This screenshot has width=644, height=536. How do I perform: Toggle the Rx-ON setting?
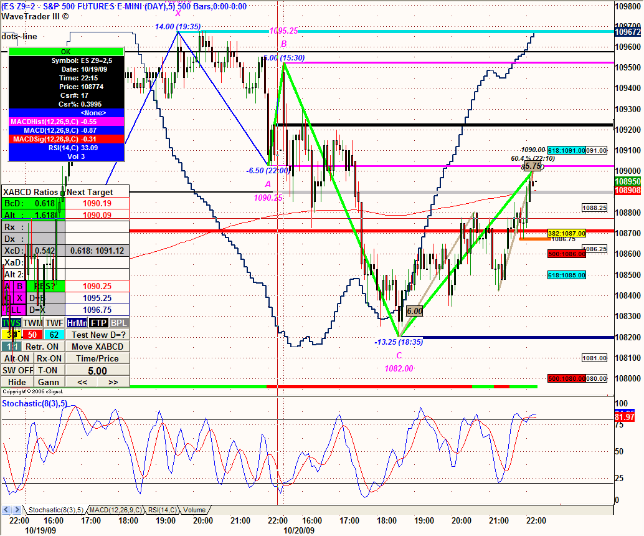coord(49,358)
